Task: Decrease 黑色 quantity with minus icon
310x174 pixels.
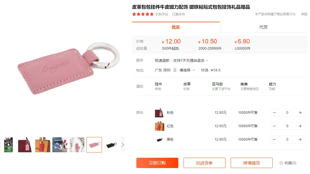Action: coord(274,139)
